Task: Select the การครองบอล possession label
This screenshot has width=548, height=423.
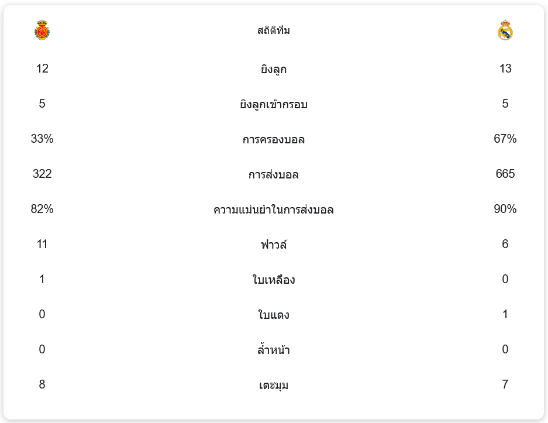Action: [x=274, y=140]
